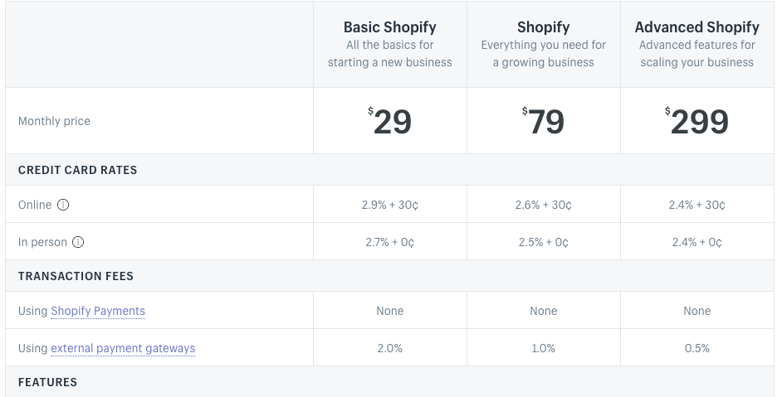The image size is (782, 397).
Task: Click the FEATURES section header
Action: (x=48, y=382)
